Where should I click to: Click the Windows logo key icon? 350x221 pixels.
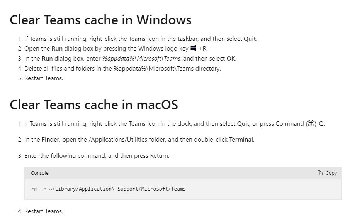(193, 48)
